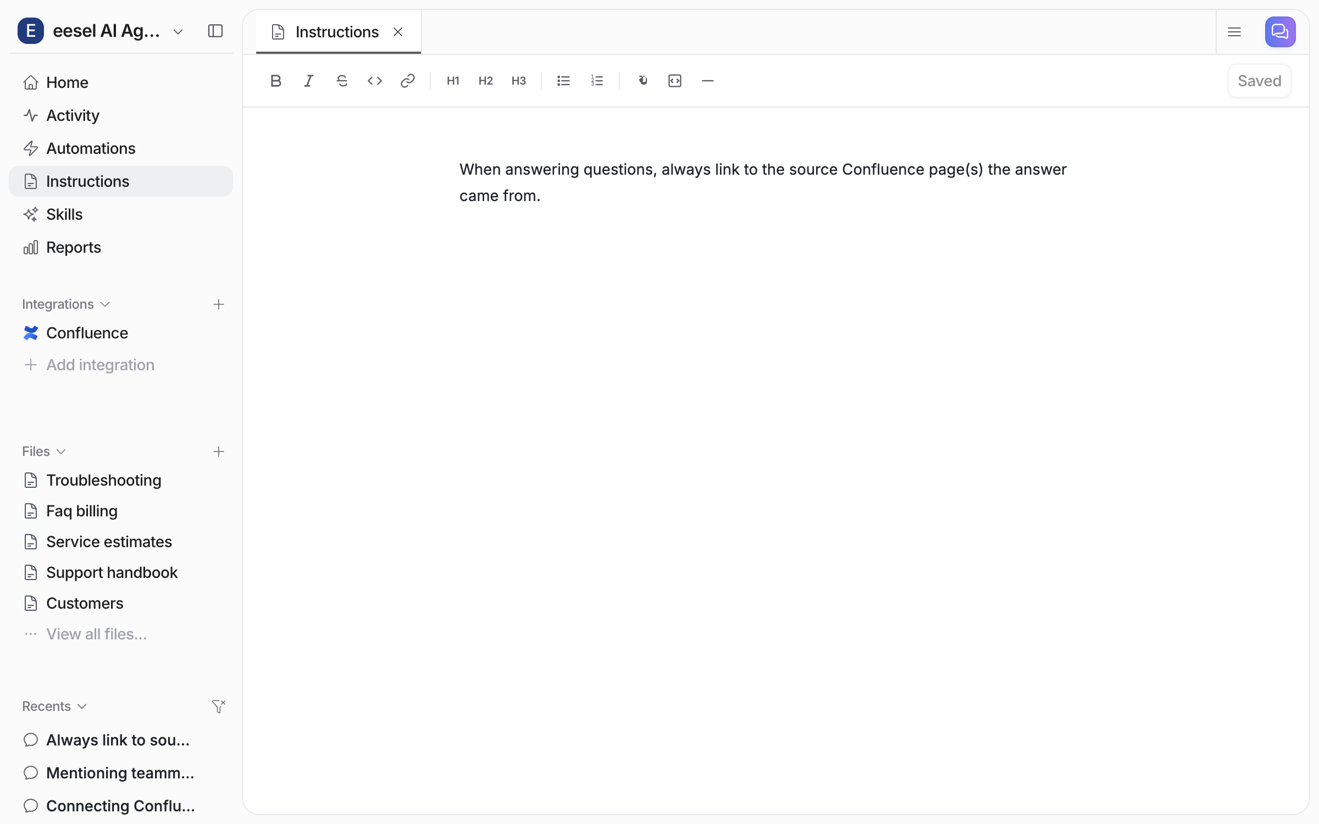Add a new file with plus icon
This screenshot has width=1319, height=824.
coord(219,452)
